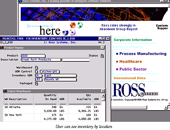Image resolution: width=170 pixels, height=130 pixels.
Task: Maximize the RENCS43_THIN inventory control window
Action: tap(104, 39)
